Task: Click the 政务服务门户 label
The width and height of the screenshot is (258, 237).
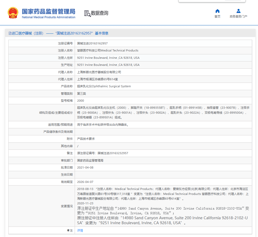Action: coord(238,16)
